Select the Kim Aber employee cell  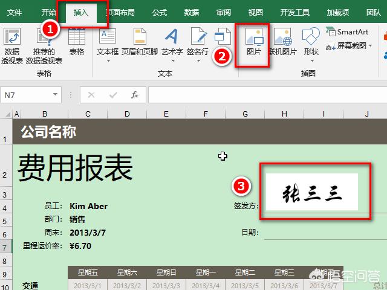88,206
